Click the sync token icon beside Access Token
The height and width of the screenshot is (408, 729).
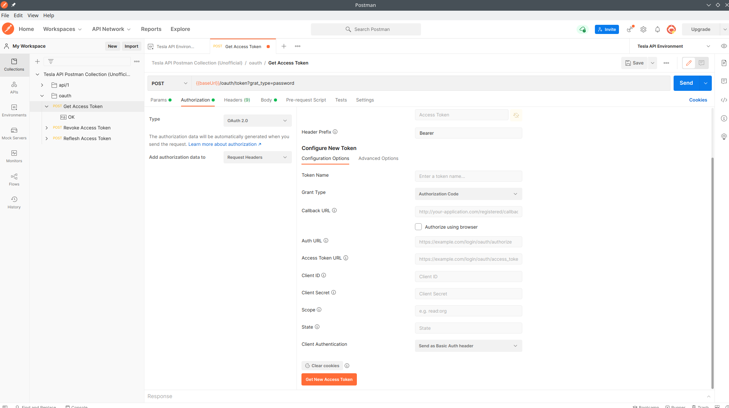[x=516, y=115]
